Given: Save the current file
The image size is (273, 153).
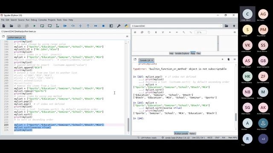Looking at the screenshot, I should click(19, 26).
